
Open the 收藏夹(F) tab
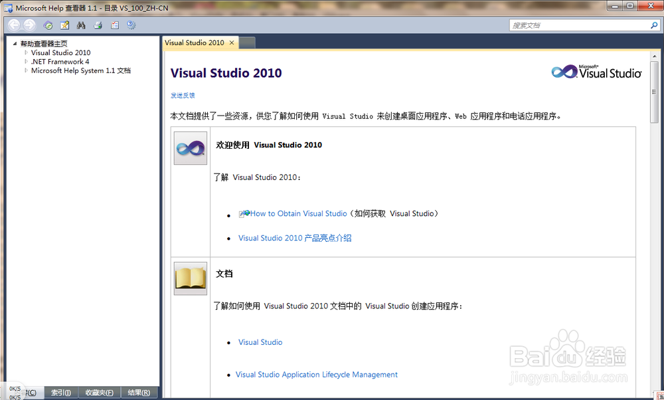(98, 392)
